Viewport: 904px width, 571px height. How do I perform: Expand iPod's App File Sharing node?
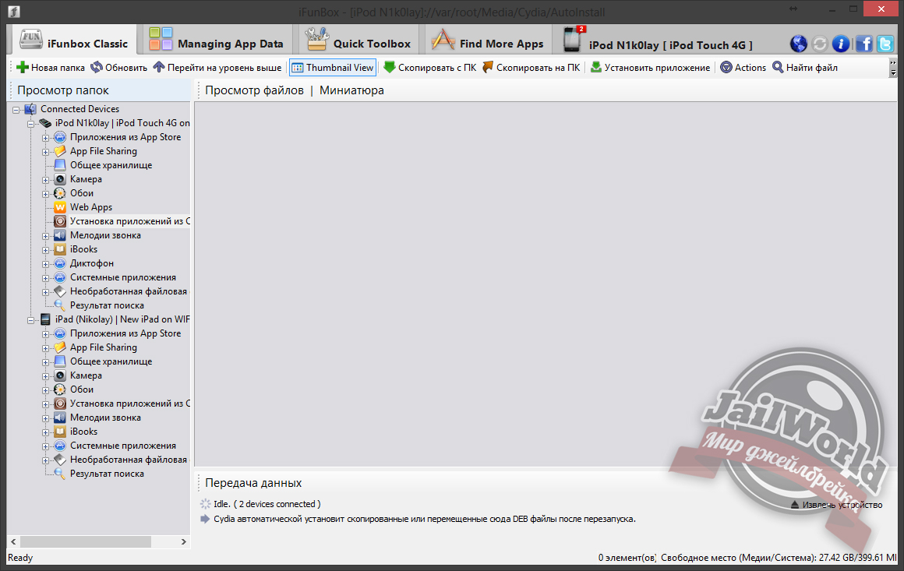[45, 152]
